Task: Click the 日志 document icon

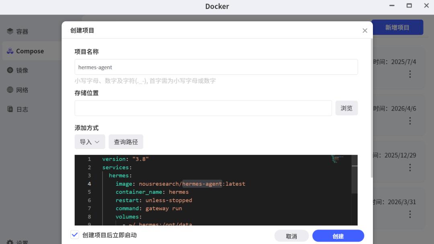Action: click(10, 109)
